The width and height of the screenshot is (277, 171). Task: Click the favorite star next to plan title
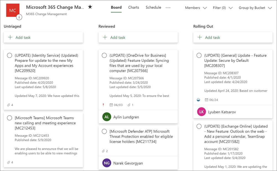[90, 7]
